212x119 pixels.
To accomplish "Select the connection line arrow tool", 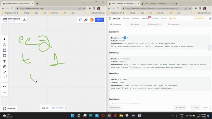I will click(x=4, y=72).
